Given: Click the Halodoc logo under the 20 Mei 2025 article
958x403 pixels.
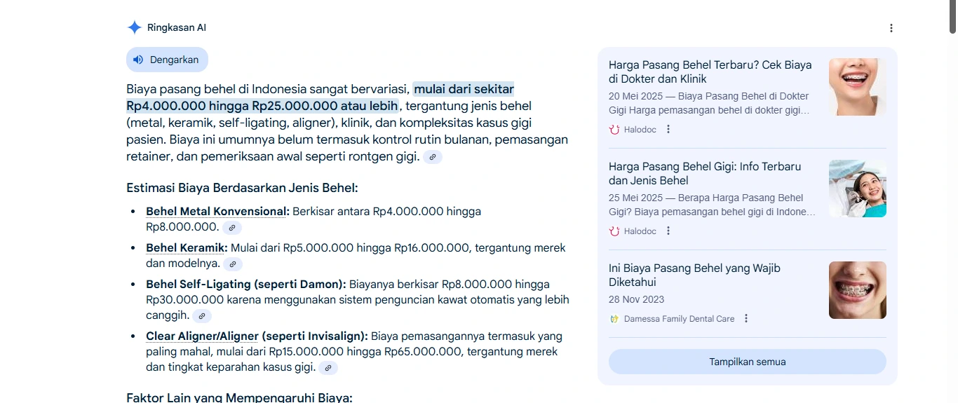Looking at the screenshot, I should pyautogui.click(x=614, y=129).
